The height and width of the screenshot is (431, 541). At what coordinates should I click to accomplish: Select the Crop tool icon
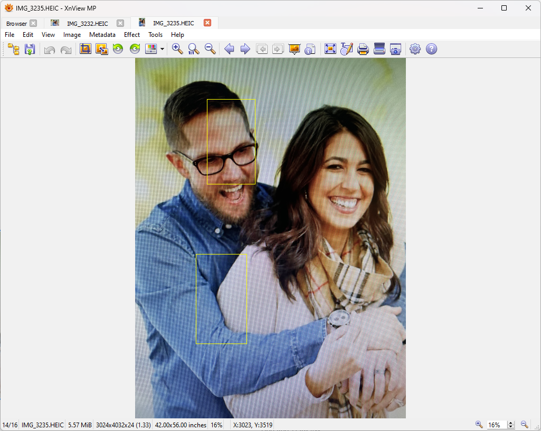point(85,49)
